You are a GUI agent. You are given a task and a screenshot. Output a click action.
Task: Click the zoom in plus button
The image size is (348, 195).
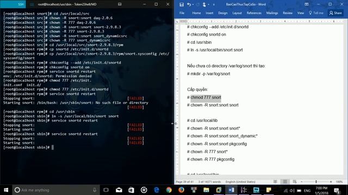331,182
